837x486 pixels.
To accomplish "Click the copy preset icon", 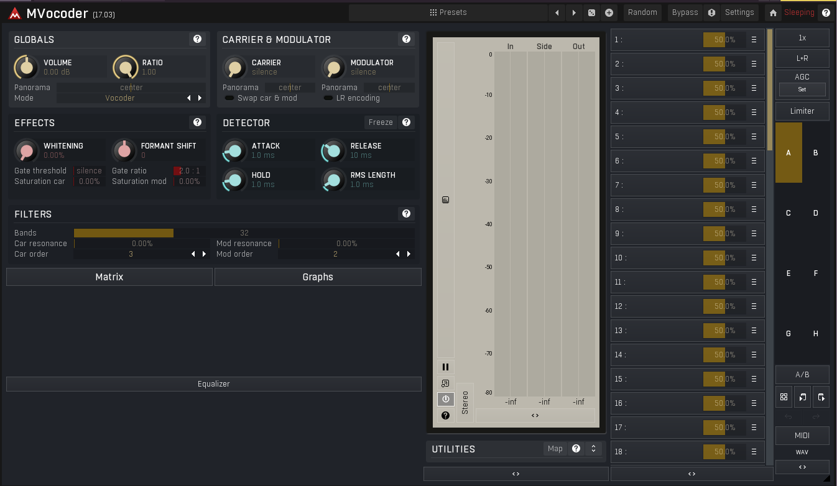I will coord(802,397).
